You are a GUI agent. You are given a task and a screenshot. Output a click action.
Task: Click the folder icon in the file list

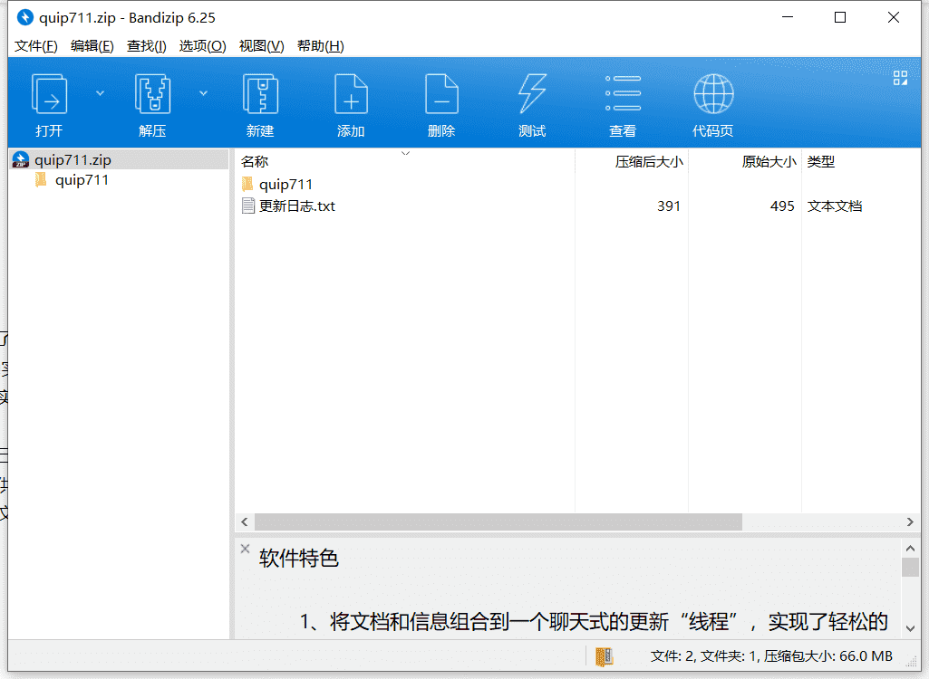247,184
